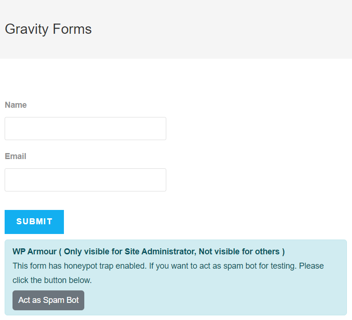
Task: Focus the Email input box
Action: tap(85, 180)
